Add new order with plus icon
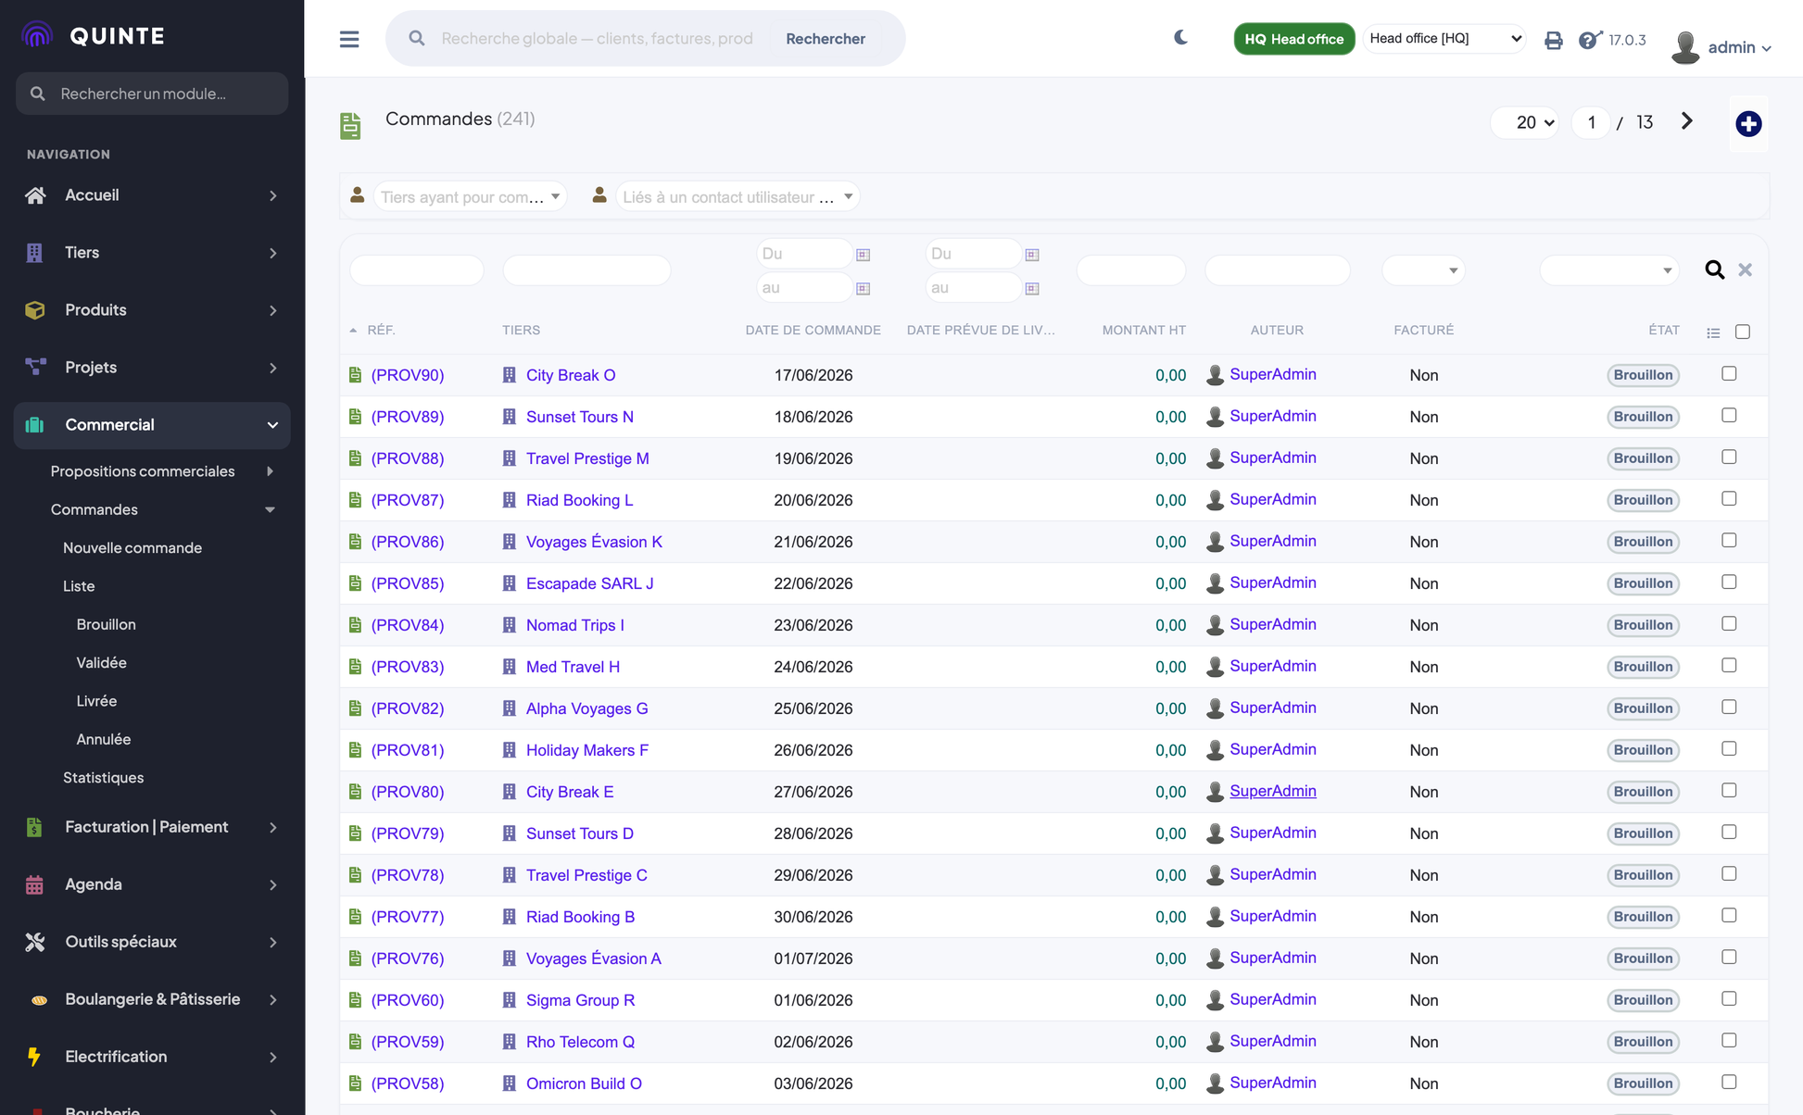Viewport: 1803px width, 1115px height. click(1748, 123)
